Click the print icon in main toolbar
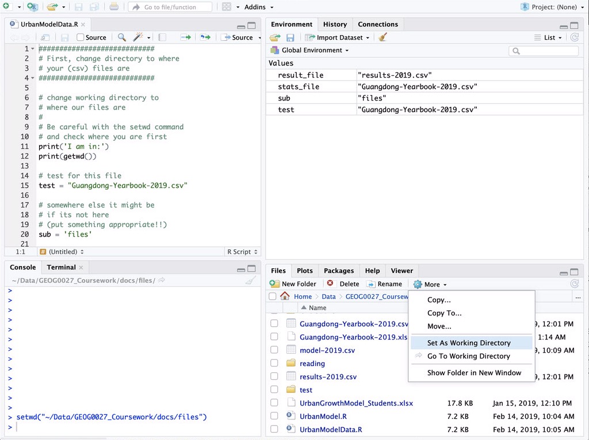 [114, 7]
